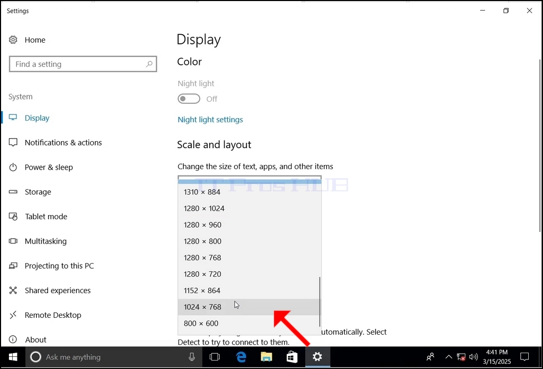Screen dimensions: 543x369
Task: Open Task View from taskbar
Action: pyautogui.click(x=214, y=357)
